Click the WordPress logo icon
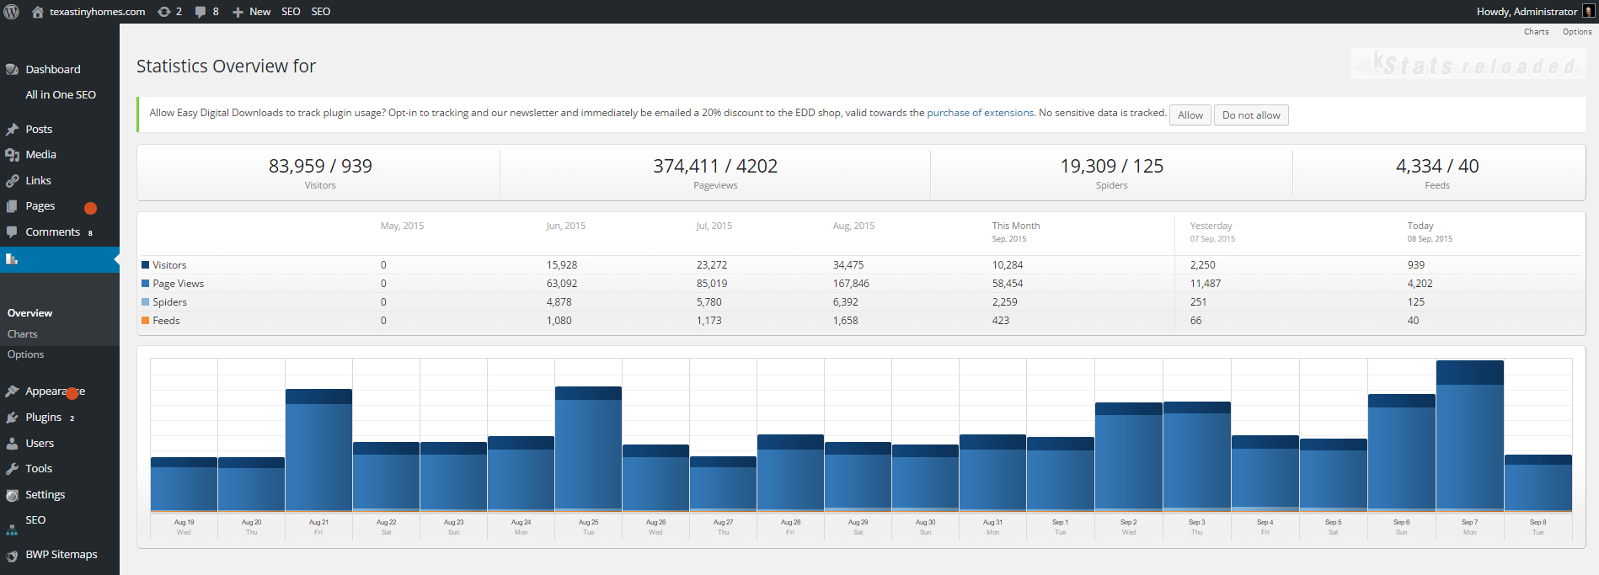Screen dimensions: 1599x575 [12, 12]
